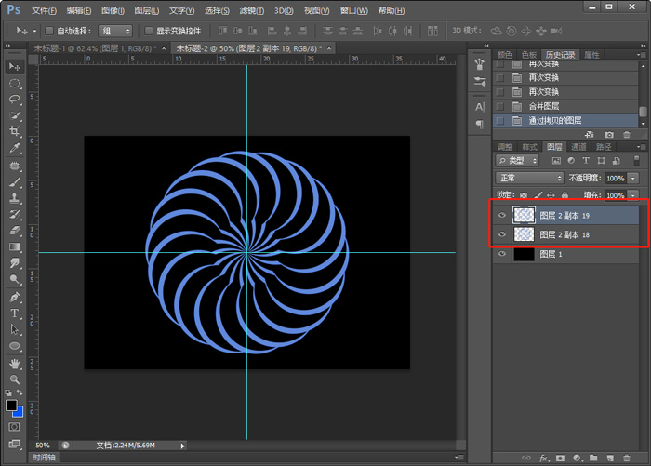Hide layer 图层 2 副本 19
Viewport: 651px width, 466px height.
pos(502,215)
